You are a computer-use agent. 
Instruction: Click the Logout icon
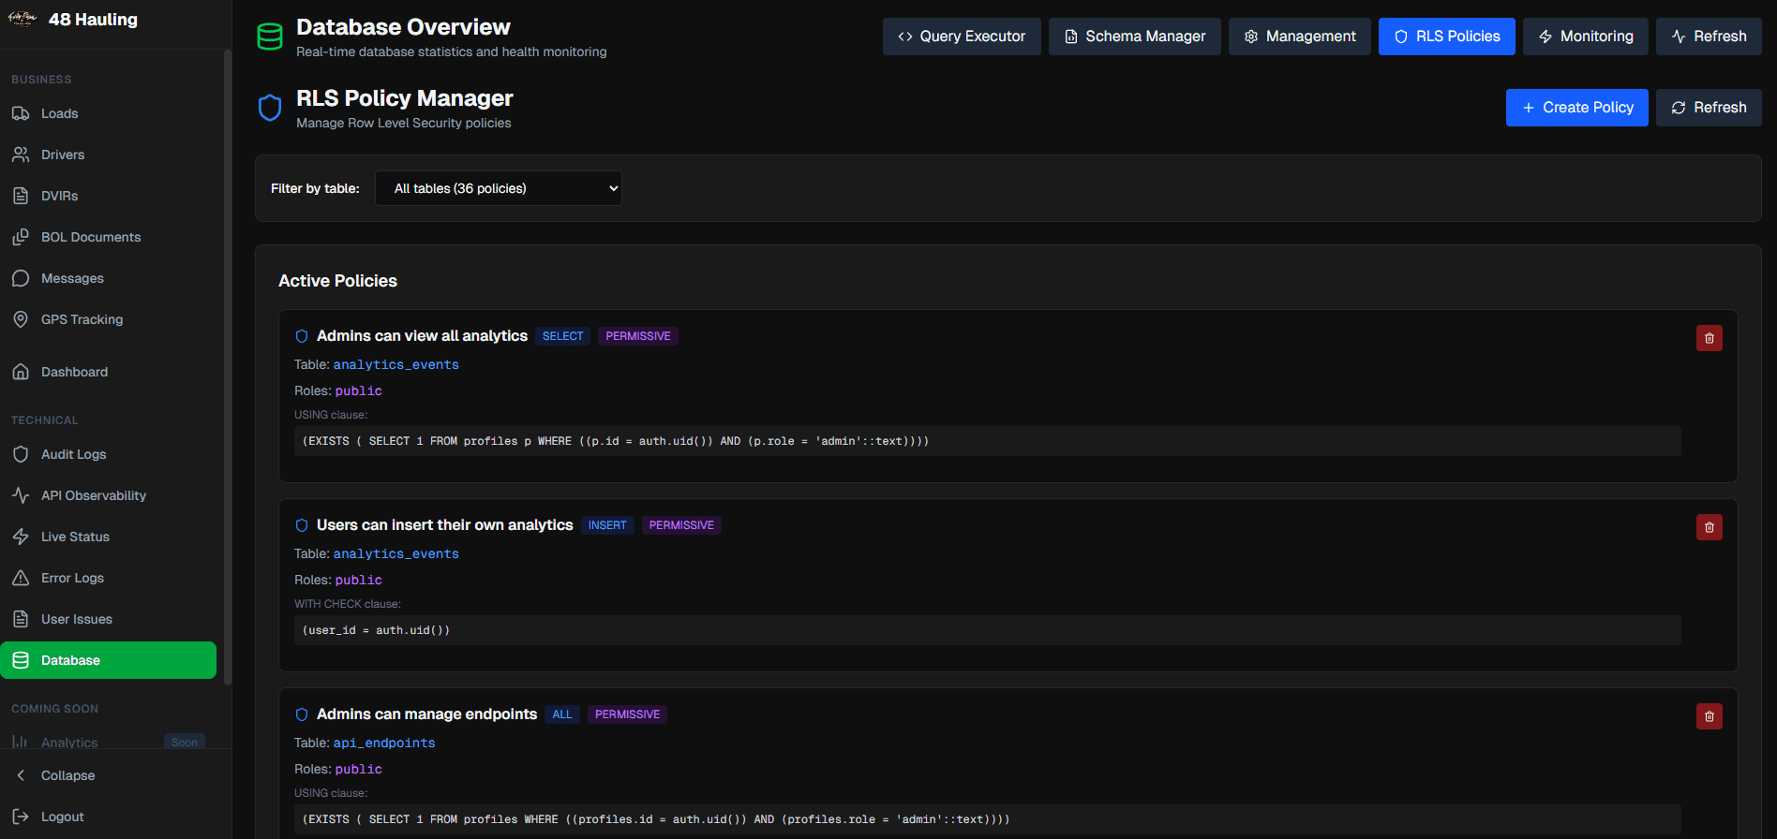21,817
